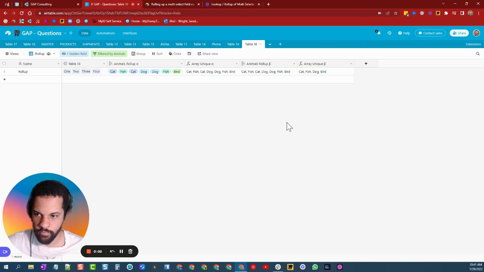Go to browser home page
Image resolution: width=484 pixels, height=272 pixels.
(30, 13)
